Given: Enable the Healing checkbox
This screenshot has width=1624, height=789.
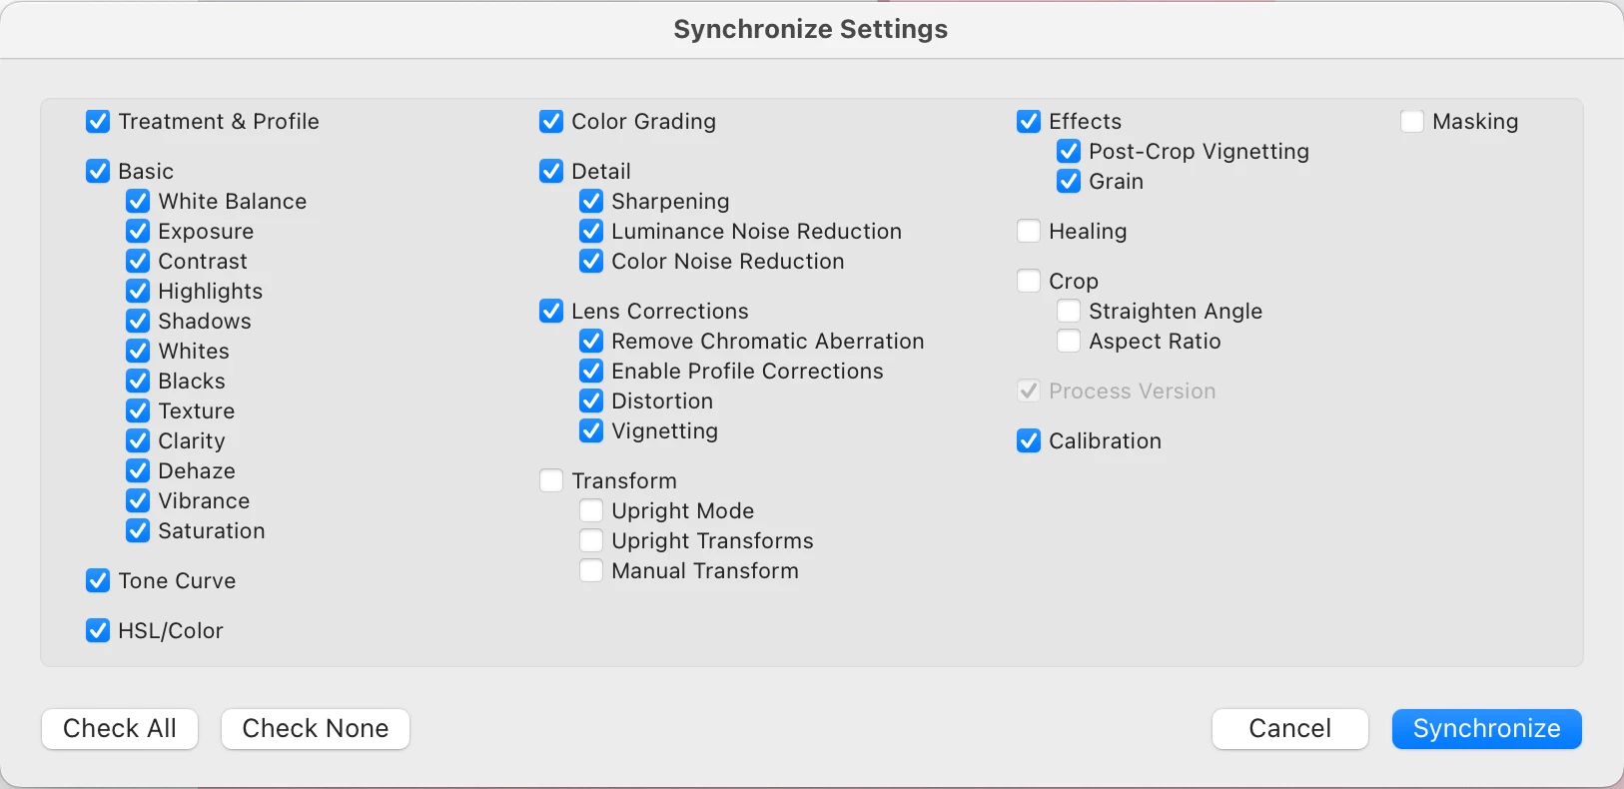Looking at the screenshot, I should [x=1029, y=232].
